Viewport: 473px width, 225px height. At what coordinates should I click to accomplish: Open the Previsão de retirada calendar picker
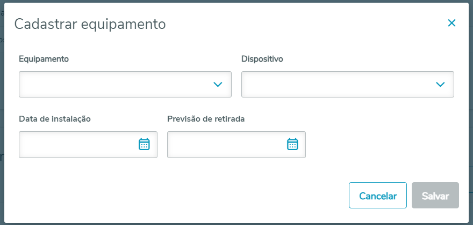pos(292,144)
